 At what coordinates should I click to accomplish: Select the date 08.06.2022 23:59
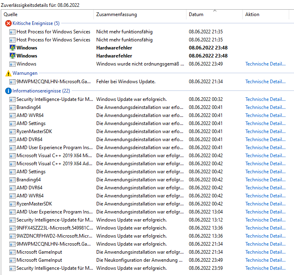[x=206, y=269]
